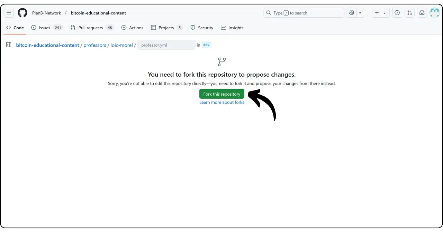
Task: Open Learn more about forks link
Action: [x=222, y=102]
